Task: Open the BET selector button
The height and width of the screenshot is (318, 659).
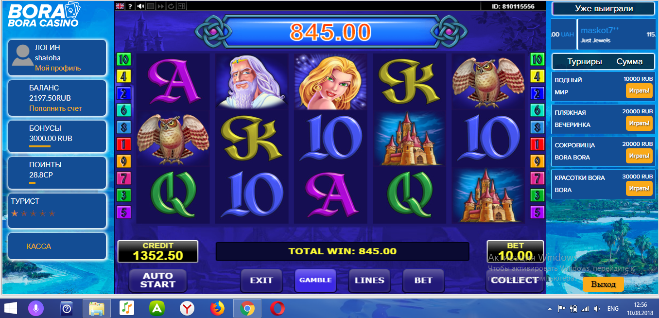Action: coord(423,281)
